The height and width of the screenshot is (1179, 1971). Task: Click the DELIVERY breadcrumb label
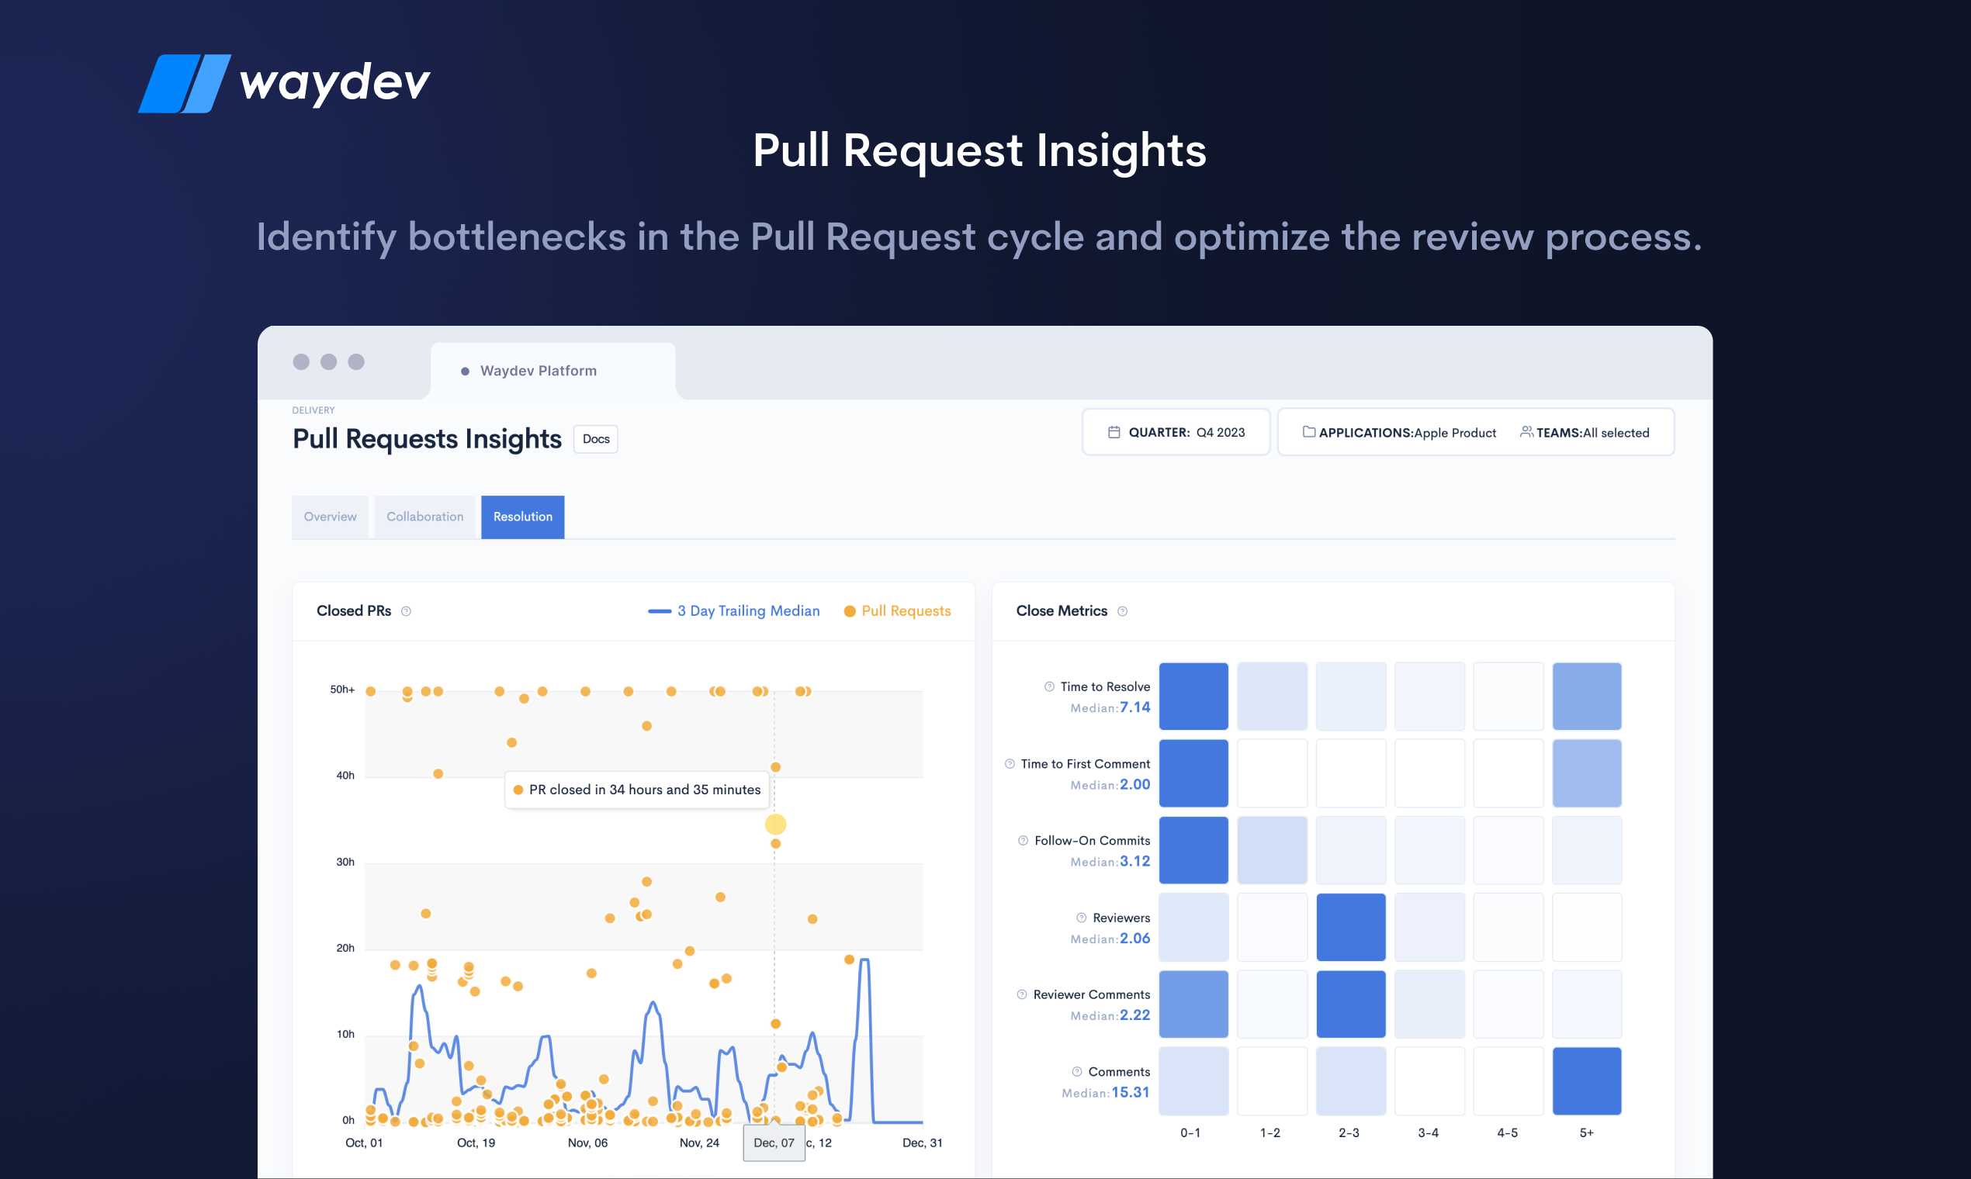313,411
